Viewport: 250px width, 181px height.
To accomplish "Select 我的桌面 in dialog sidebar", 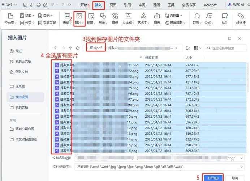I will (25, 97).
